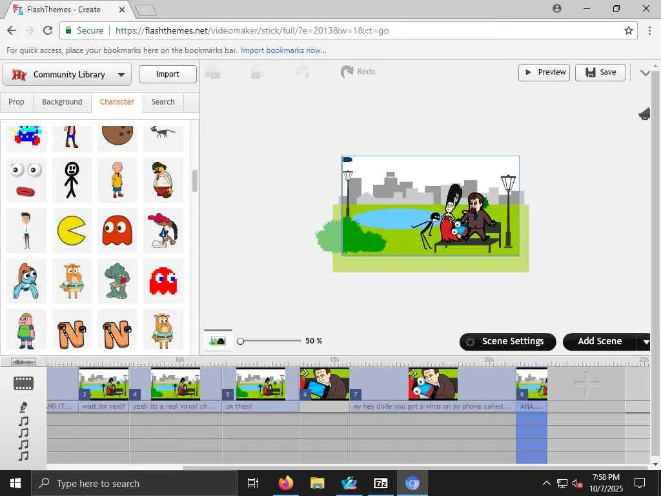Select the 'AHA...' voice clip
Image resolution: width=661 pixels, height=496 pixels.
pyautogui.click(x=532, y=407)
